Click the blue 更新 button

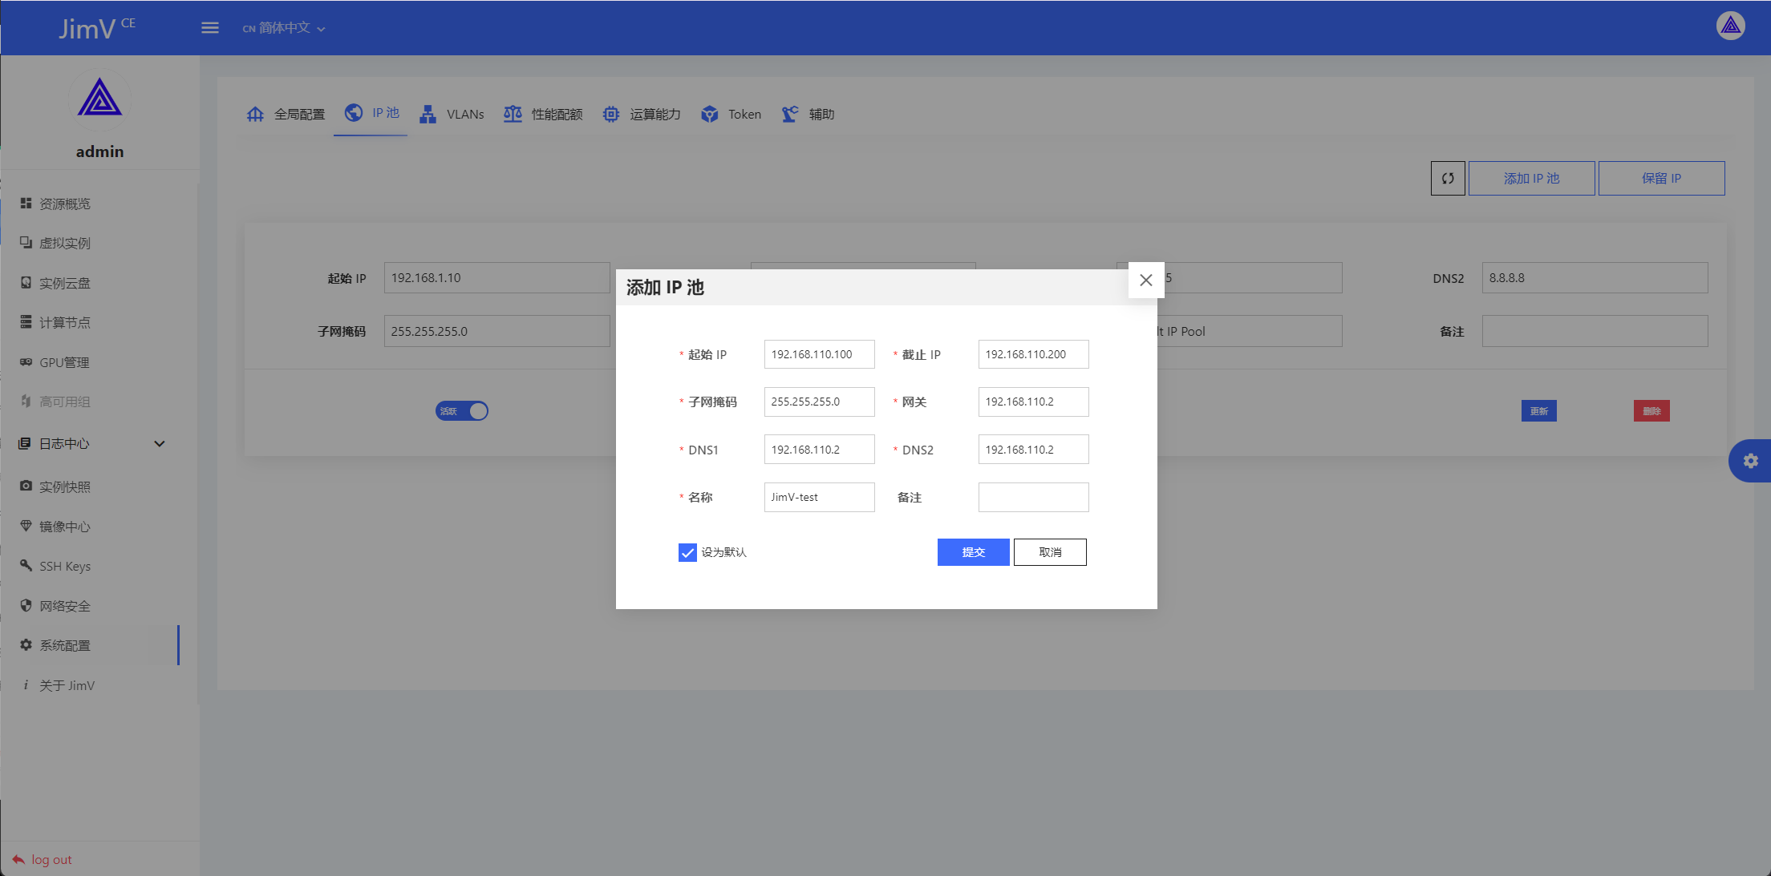pyautogui.click(x=1538, y=411)
